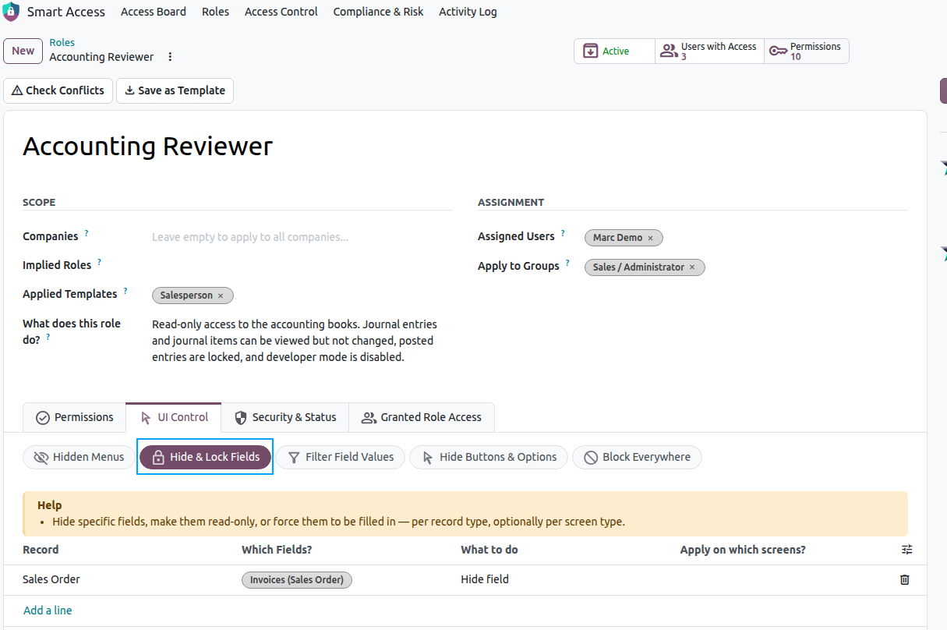This screenshot has height=630, width=947.
Task: Open the kebab actions menu beside Accounting Reviewer
Action: [170, 57]
